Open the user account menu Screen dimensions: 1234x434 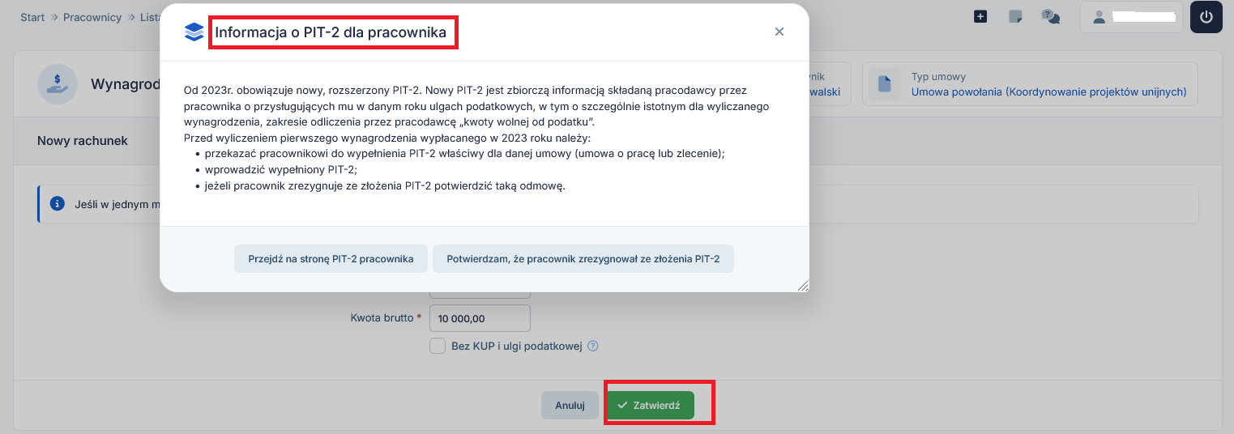tap(1131, 17)
